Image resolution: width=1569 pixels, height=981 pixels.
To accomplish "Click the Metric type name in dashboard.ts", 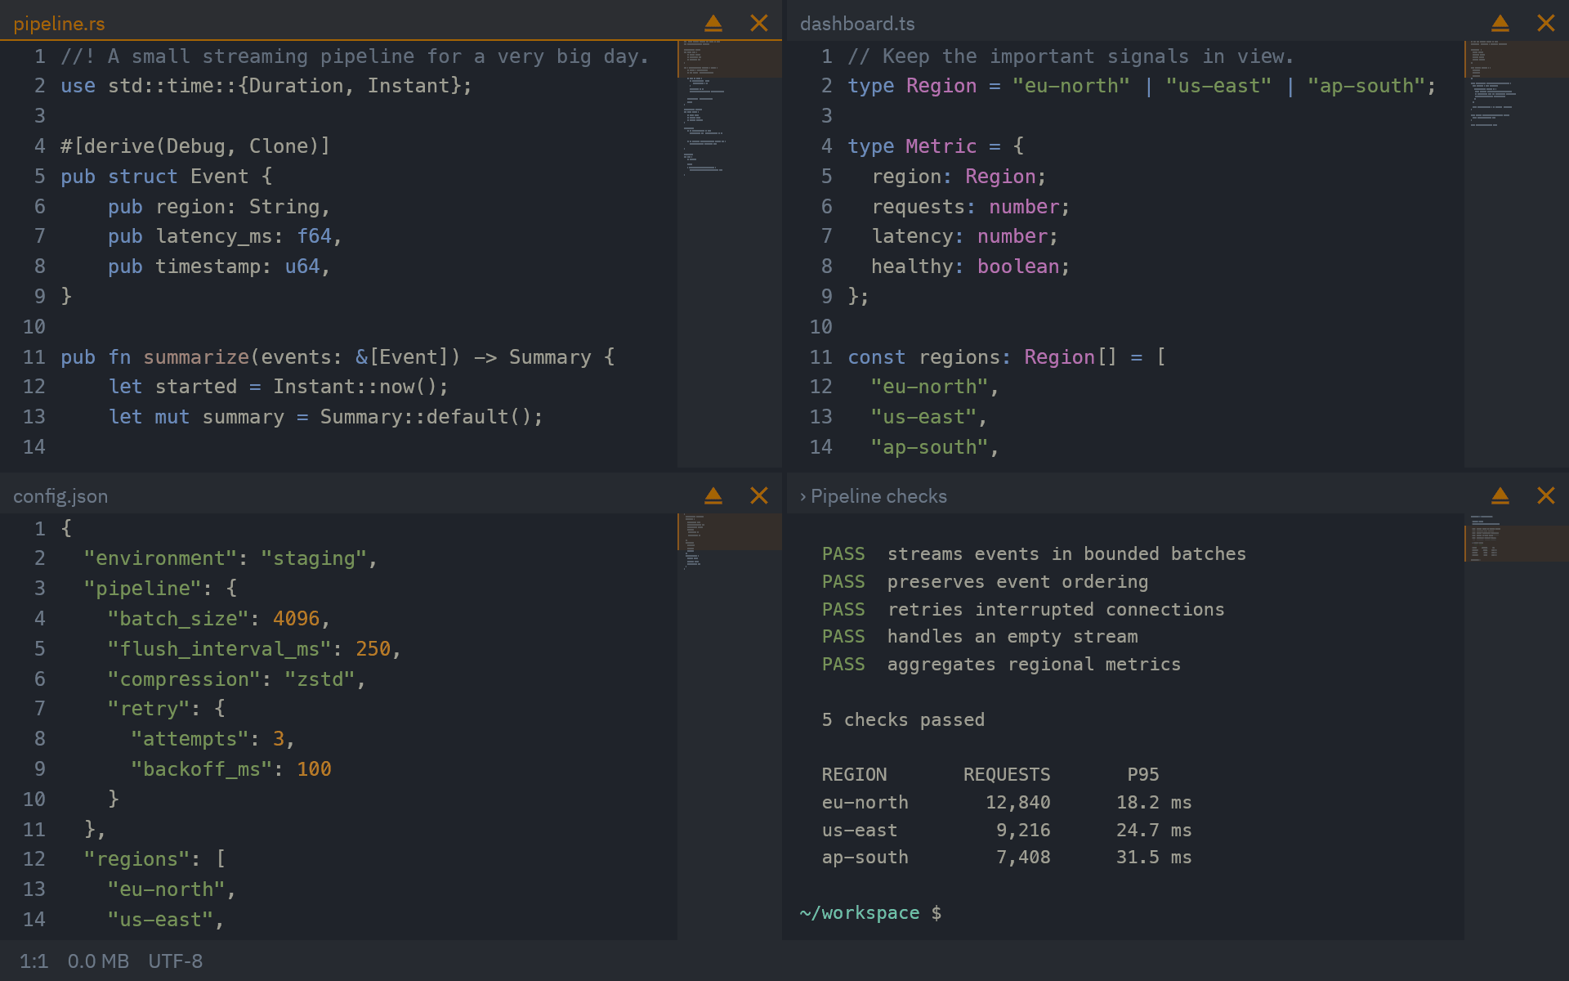I will coord(941,146).
